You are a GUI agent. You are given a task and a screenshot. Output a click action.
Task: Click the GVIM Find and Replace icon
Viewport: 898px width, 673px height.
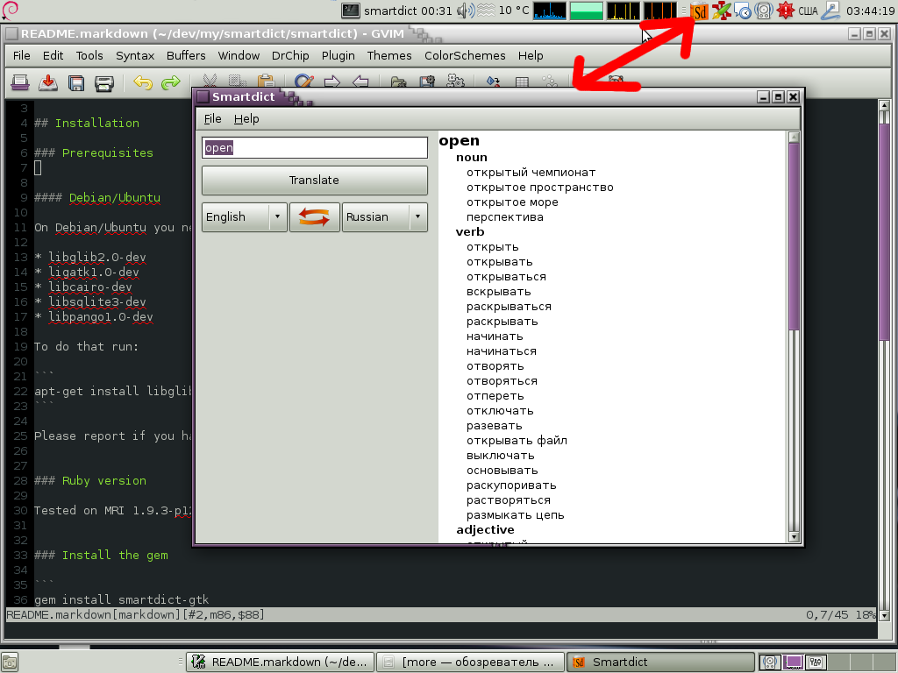click(303, 81)
